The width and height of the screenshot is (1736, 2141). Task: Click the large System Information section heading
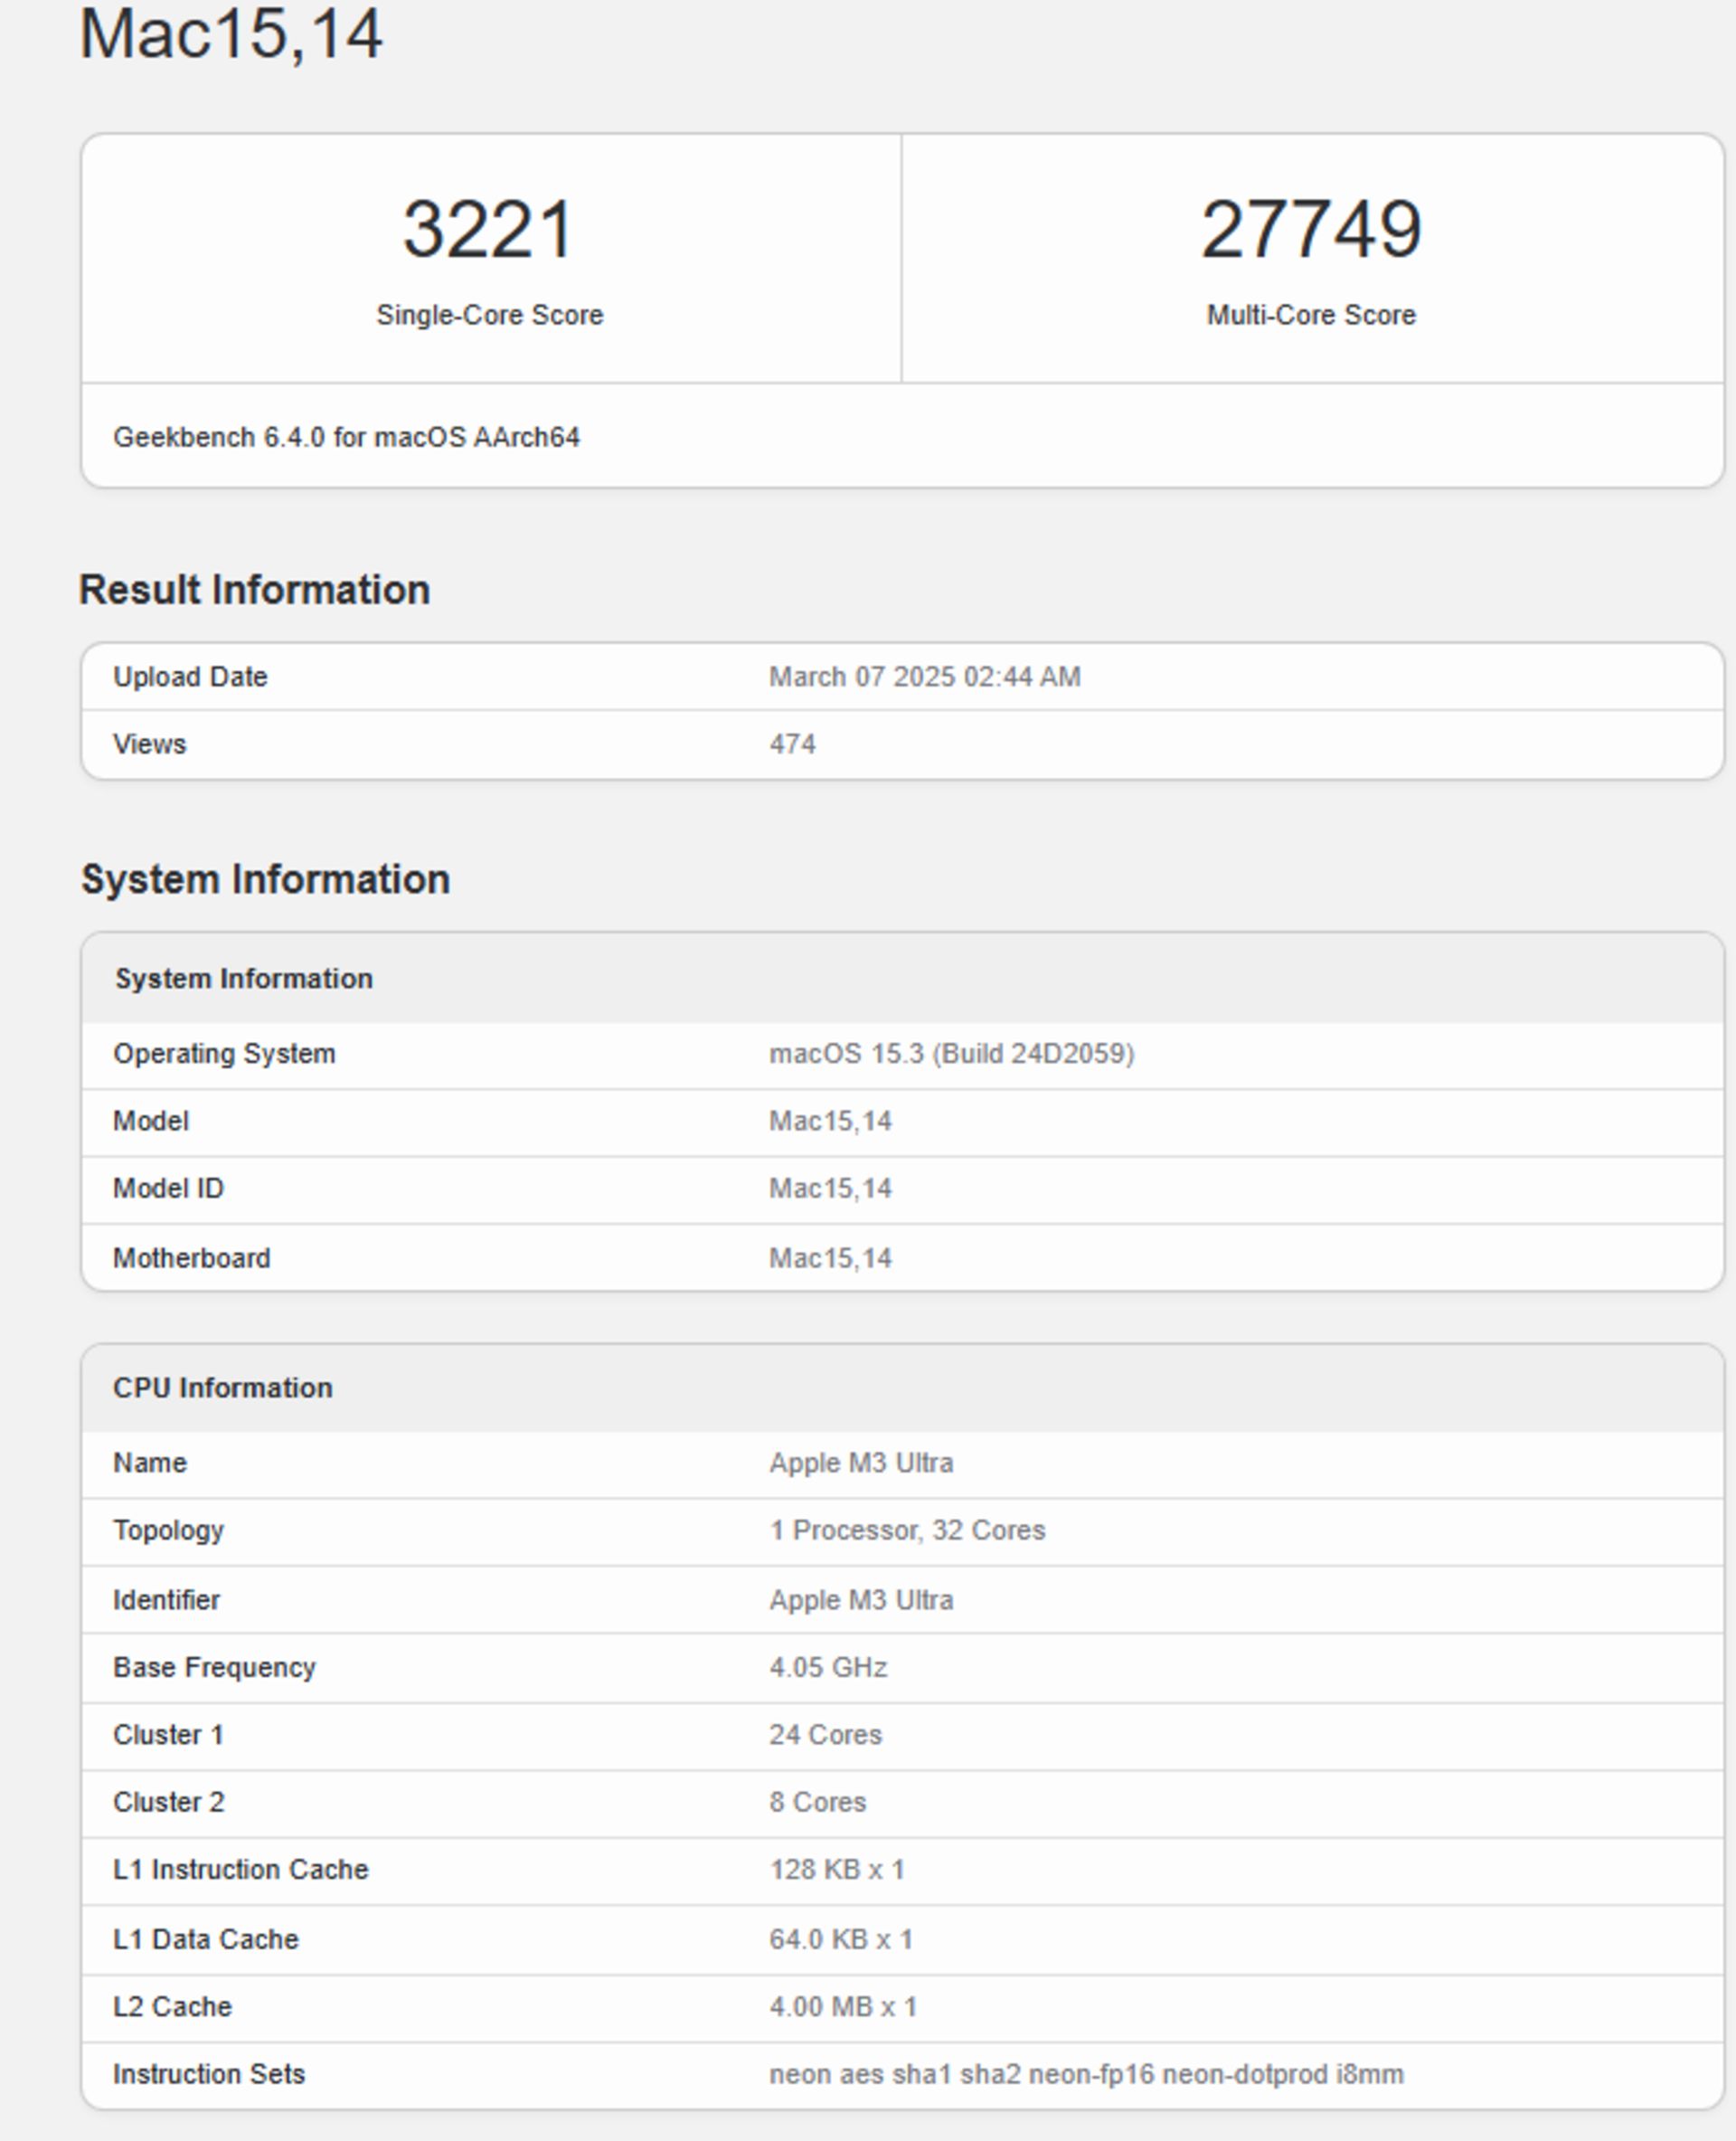point(265,879)
